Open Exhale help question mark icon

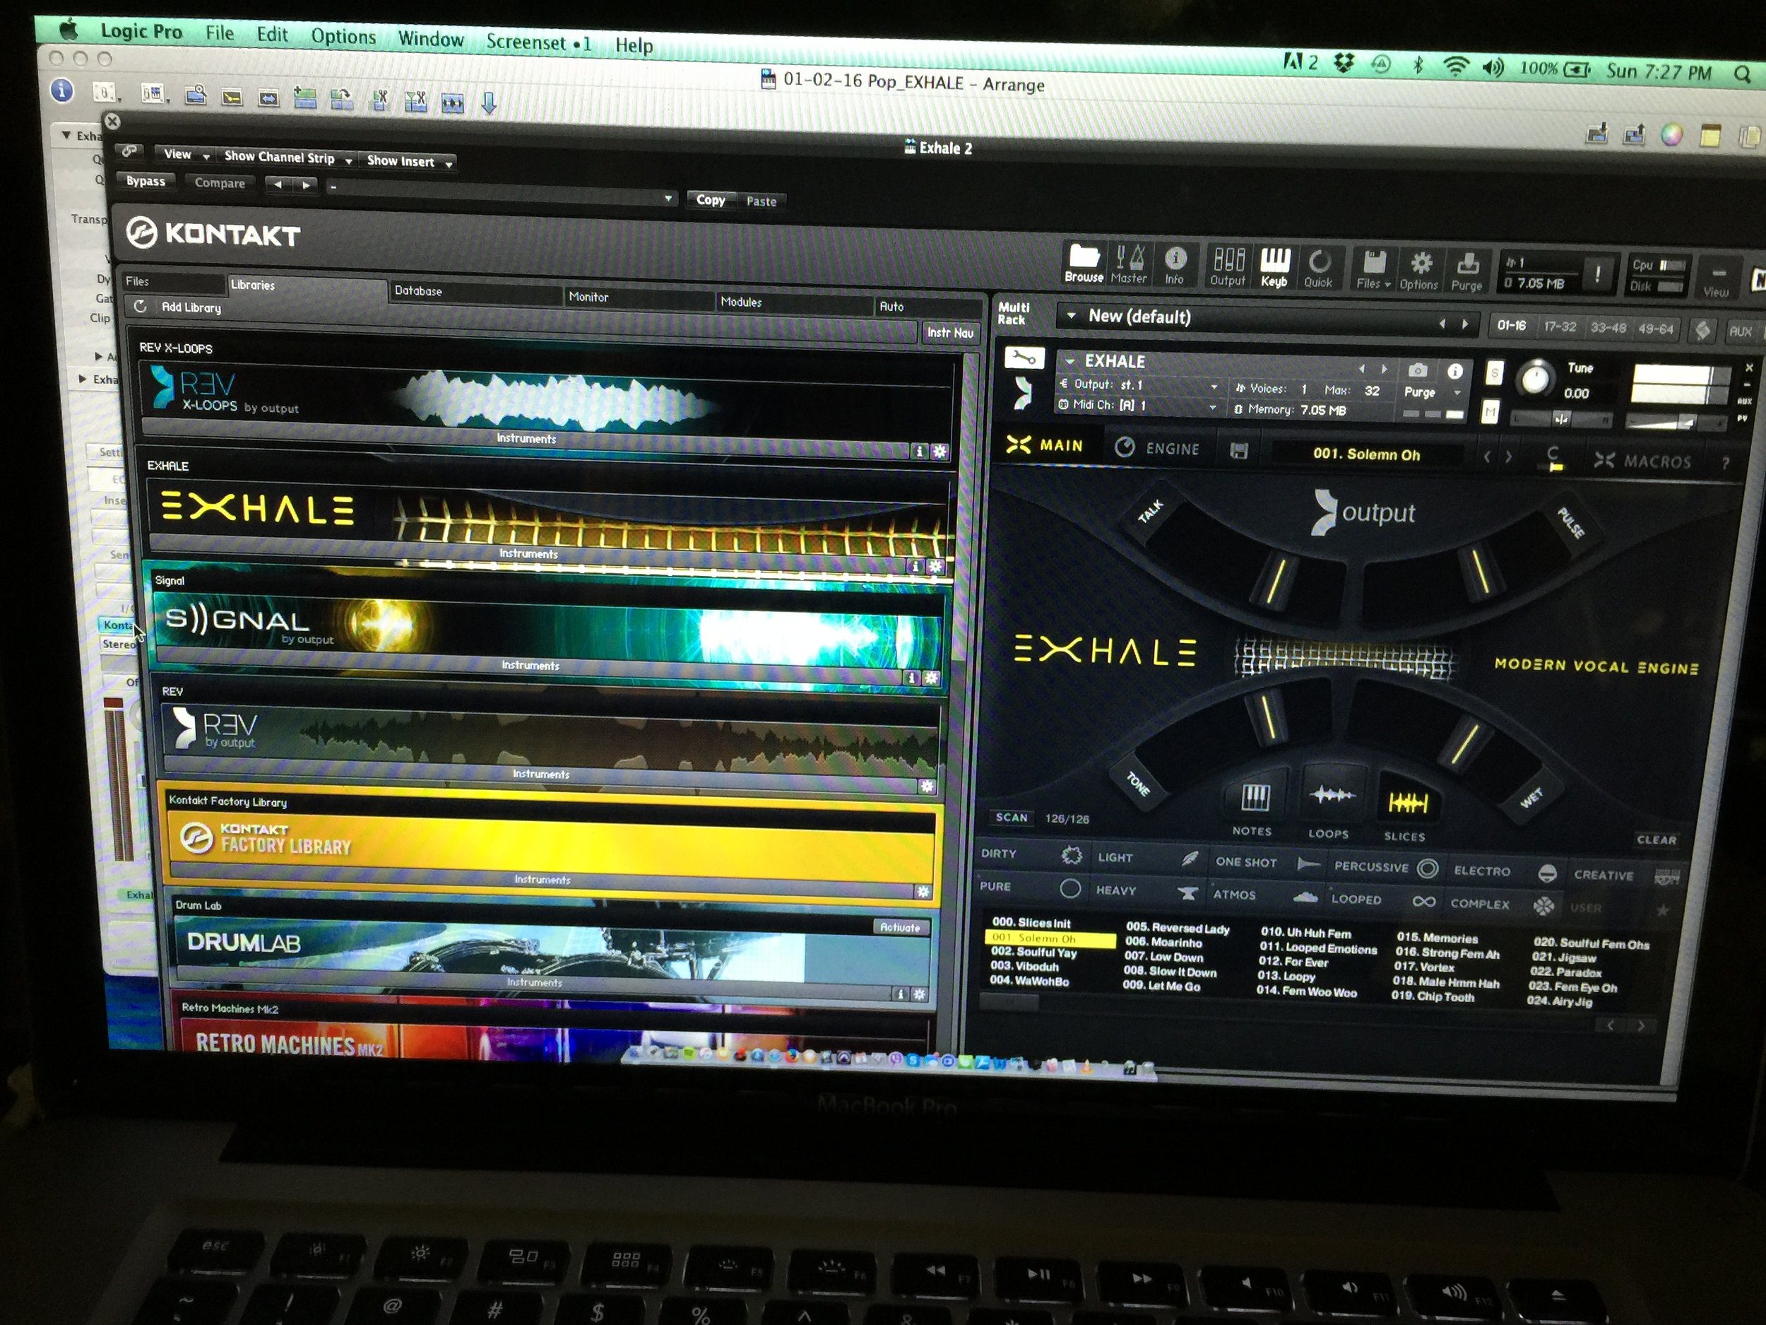(x=1725, y=464)
